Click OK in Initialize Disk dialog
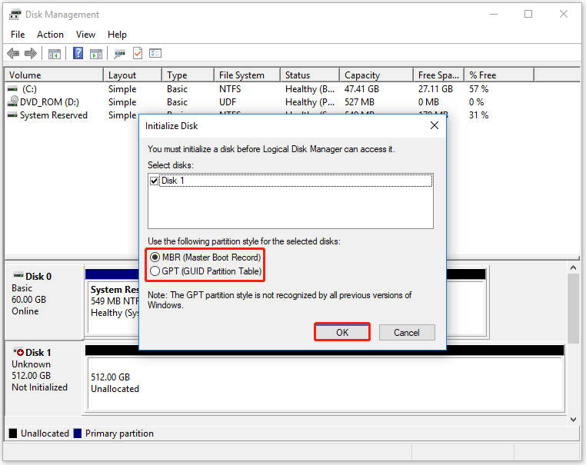 (x=342, y=332)
